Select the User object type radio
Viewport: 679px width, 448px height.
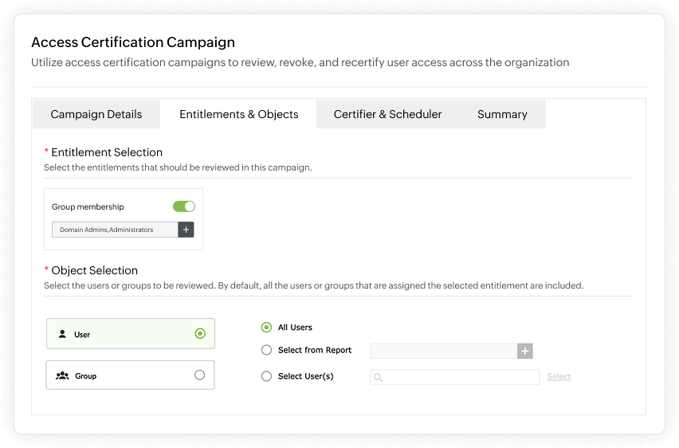coord(199,334)
